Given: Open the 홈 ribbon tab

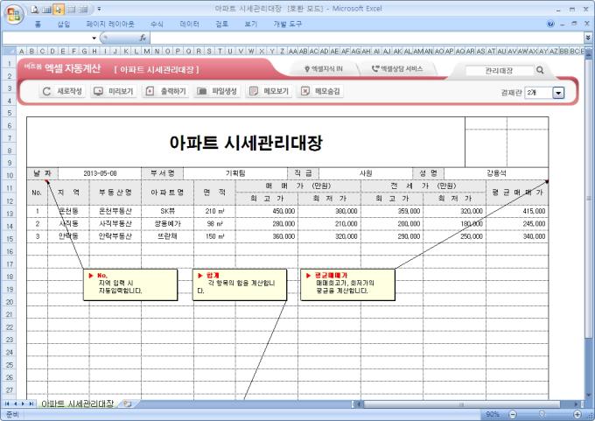Looking at the screenshot, I should 38,24.
